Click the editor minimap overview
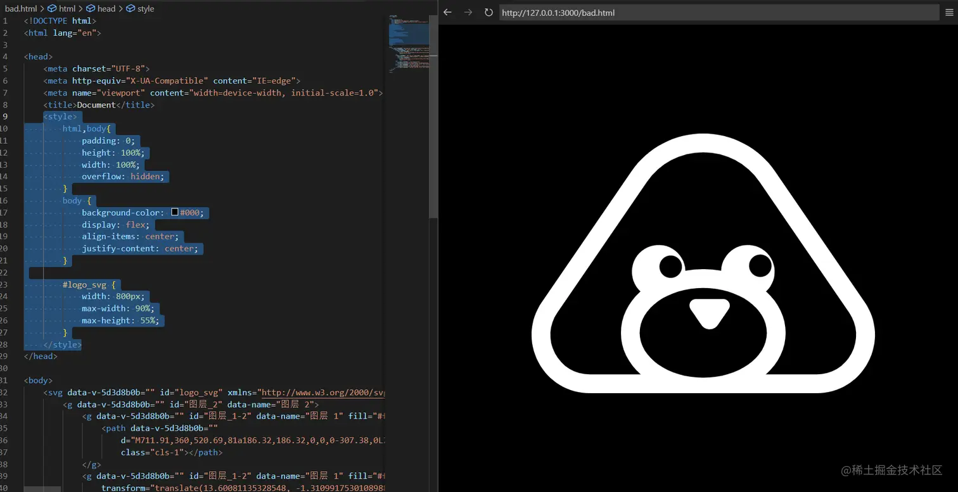The image size is (958, 492). tap(409, 44)
